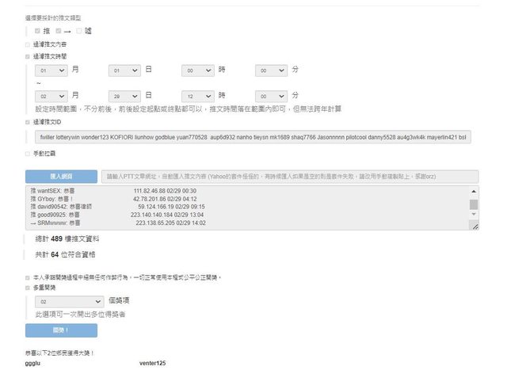Click the comment list textarea scrollbar
This screenshot has height=370, width=507.
tap(474, 204)
